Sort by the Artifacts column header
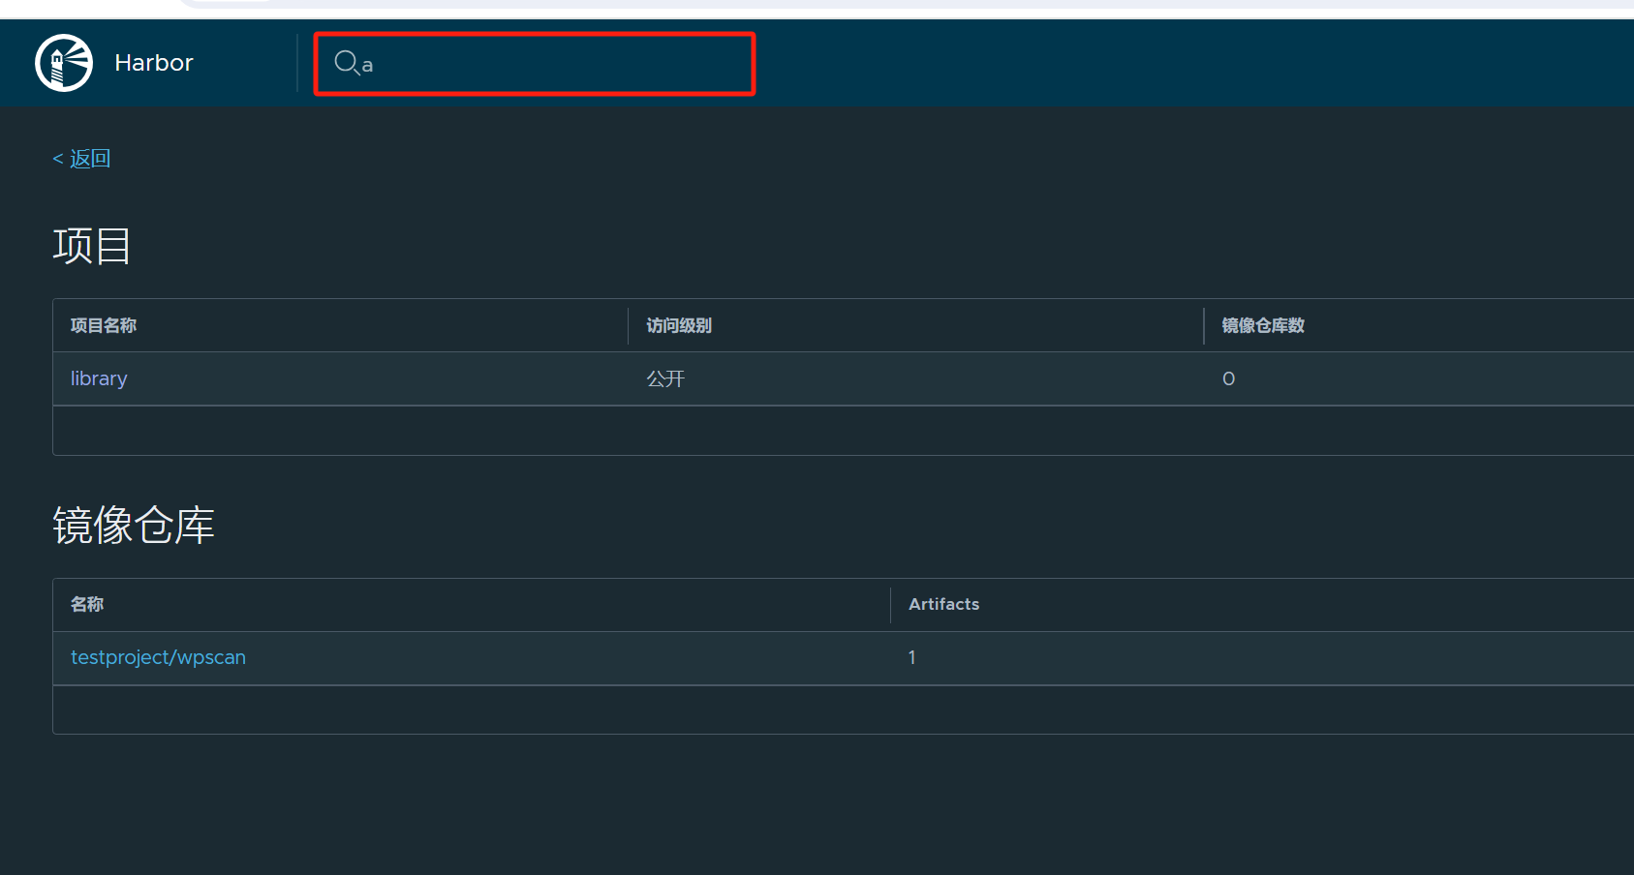The height and width of the screenshot is (875, 1634). 944,604
